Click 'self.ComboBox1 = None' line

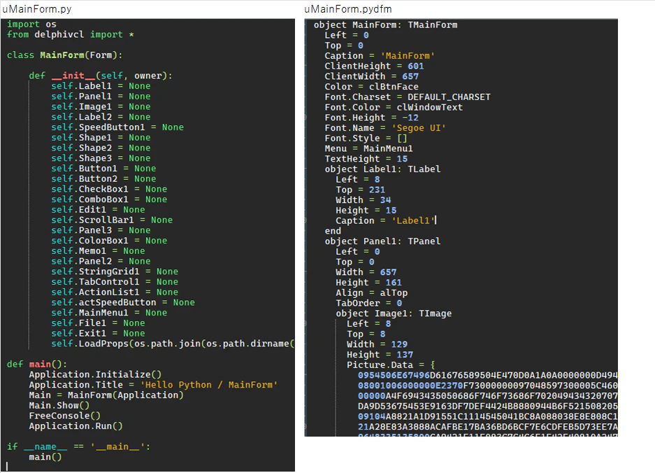(x=109, y=199)
